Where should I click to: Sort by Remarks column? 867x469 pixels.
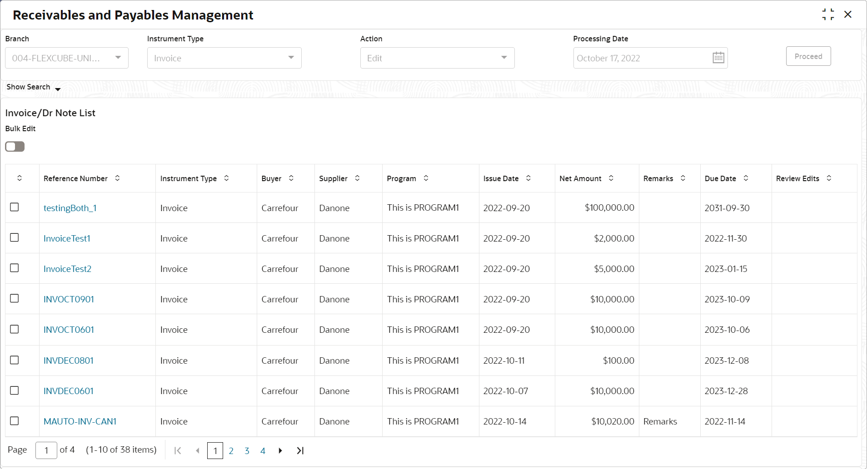pos(683,178)
